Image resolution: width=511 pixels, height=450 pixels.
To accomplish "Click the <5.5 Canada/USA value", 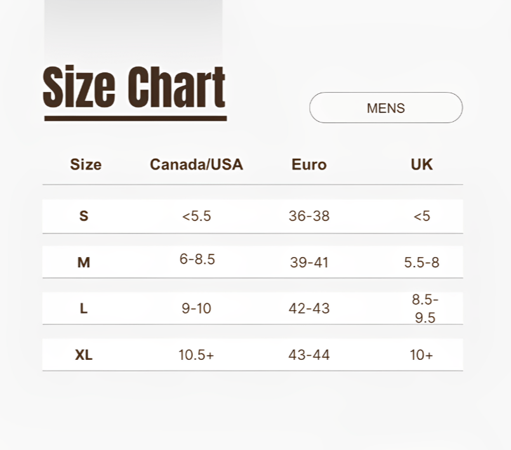I will click(197, 216).
